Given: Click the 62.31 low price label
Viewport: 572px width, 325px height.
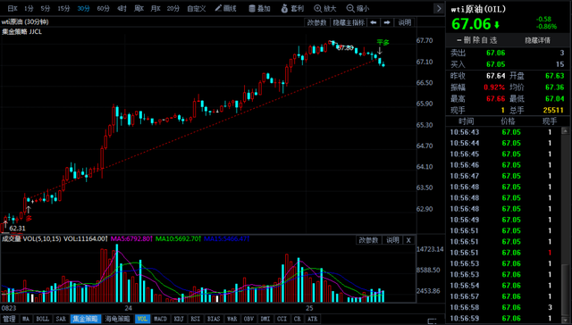Looking at the screenshot, I should pyautogui.click(x=18, y=229).
